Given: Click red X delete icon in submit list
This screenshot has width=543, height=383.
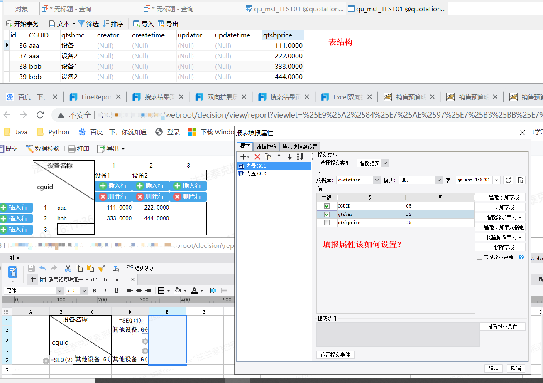Looking at the screenshot, I should [257, 157].
